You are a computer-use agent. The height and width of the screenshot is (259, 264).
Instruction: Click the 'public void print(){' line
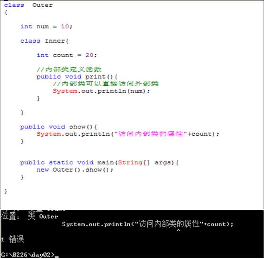[77, 77]
